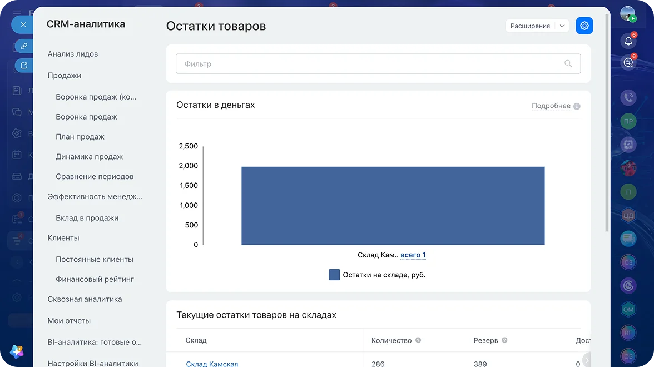This screenshot has width=654, height=367.
Task: Click the Подробнее link
Action: click(x=551, y=106)
